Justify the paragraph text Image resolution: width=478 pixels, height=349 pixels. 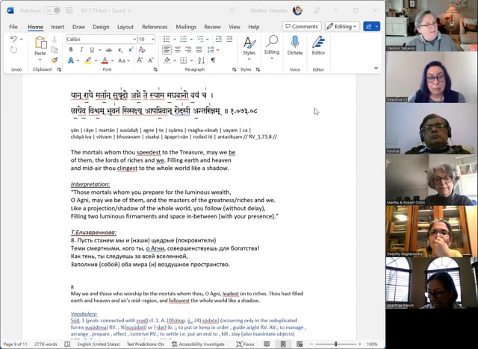[x=199, y=50]
